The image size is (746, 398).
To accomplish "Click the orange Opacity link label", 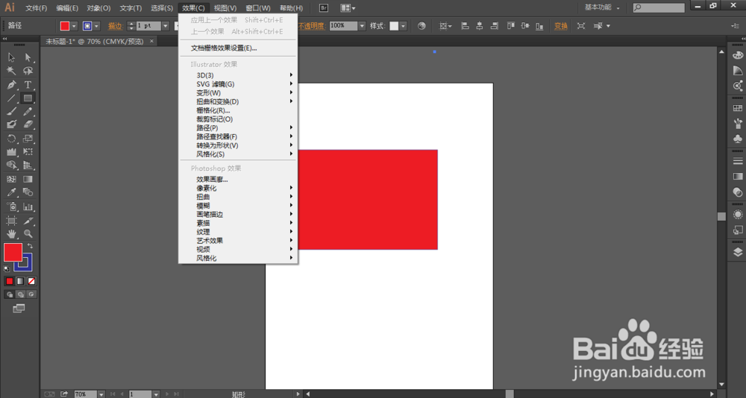I will coord(312,26).
